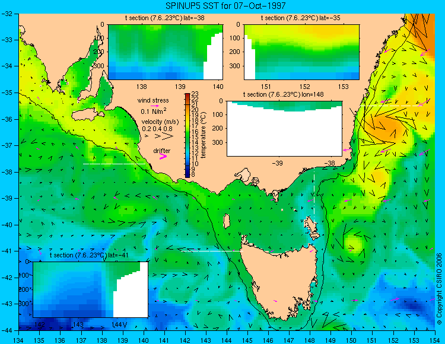Click longitude axis label 147
Screen dimensions: 445x344
(289, 340)
